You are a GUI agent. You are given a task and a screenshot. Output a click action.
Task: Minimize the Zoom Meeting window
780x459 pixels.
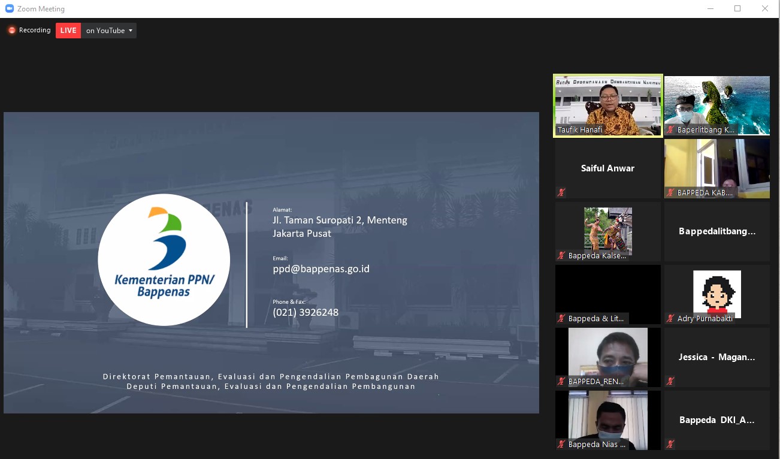click(710, 8)
